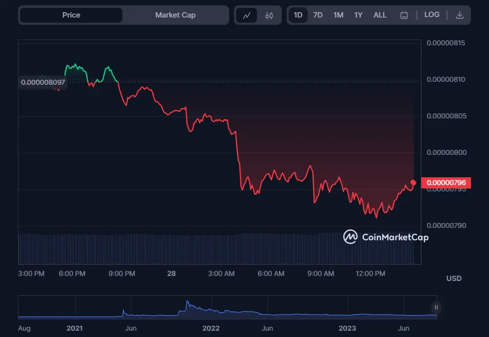Click the 6:00 AM time axis label
489x337 pixels.
271,274
